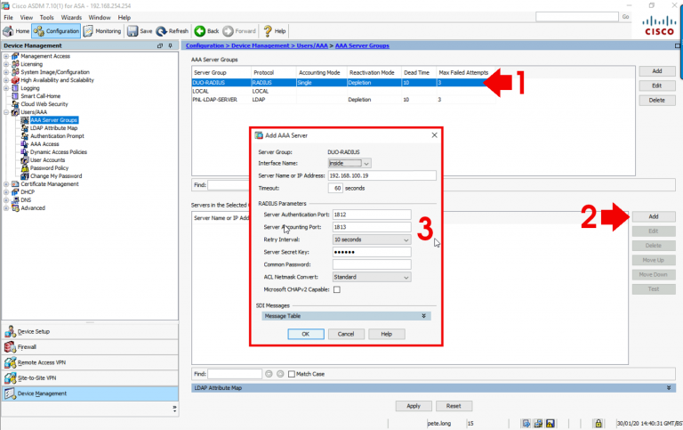The width and height of the screenshot is (683, 430).
Task: Expand the Advanced tree node
Action: [x=6, y=208]
